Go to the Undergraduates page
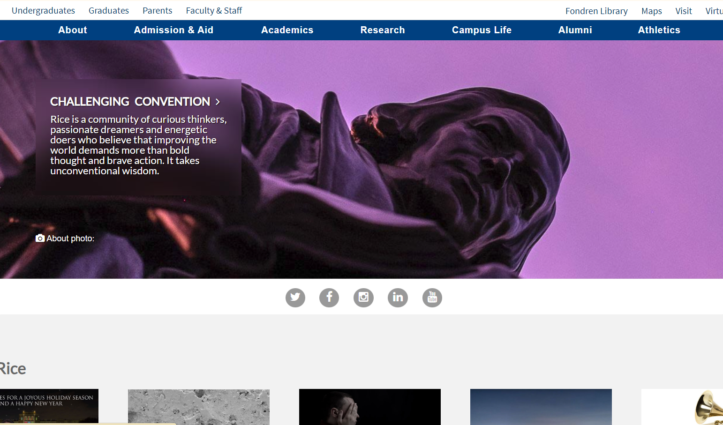723x425 pixels. (x=43, y=10)
